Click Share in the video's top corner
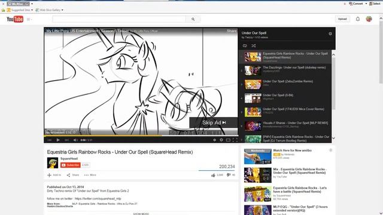Viewport: 383px width, 215px height. (232, 31)
